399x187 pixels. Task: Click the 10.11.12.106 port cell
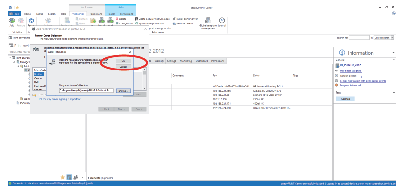coord(232,99)
